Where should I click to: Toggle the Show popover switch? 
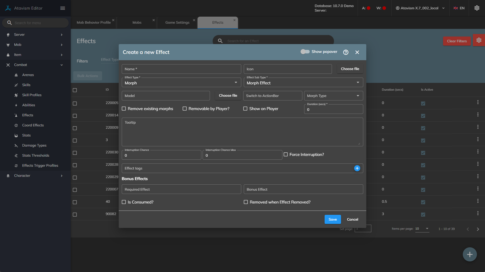pos(305,52)
